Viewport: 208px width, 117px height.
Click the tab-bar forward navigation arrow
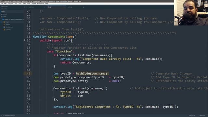[26, 7]
